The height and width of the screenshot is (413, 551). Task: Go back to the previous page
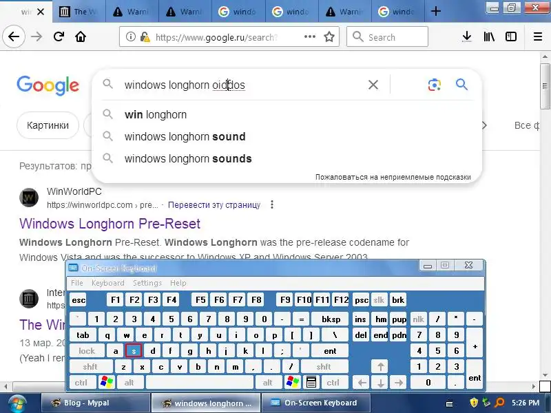[x=14, y=36]
